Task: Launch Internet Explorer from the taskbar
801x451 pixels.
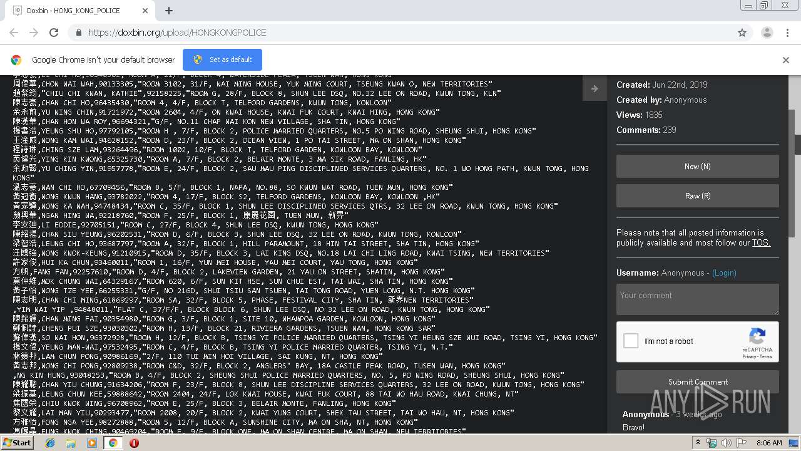Action: coord(51,443)
